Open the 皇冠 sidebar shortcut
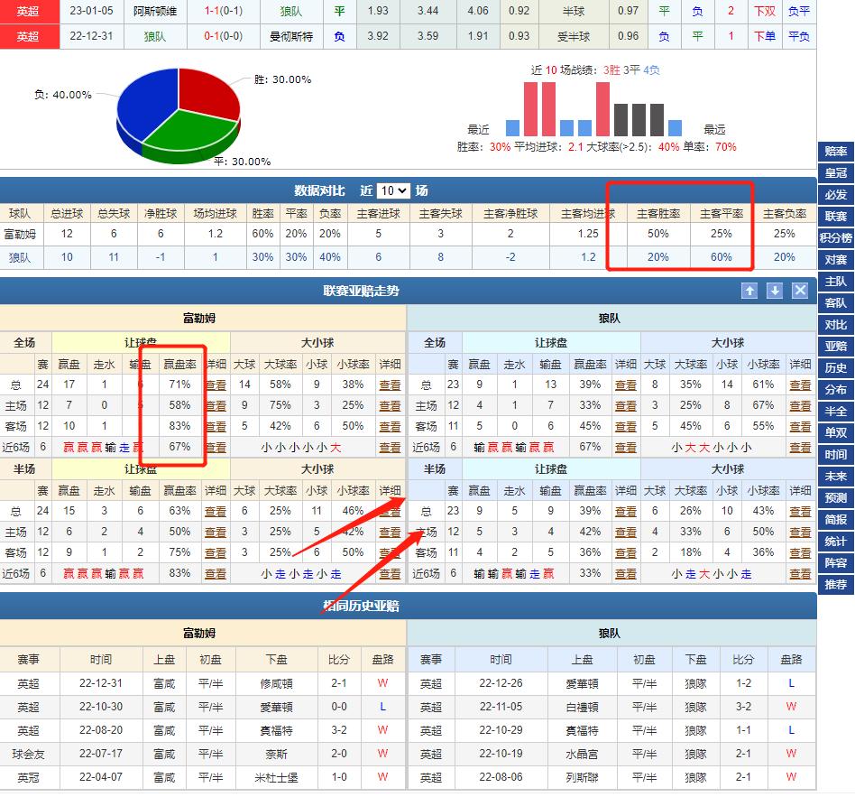The height and width of the screenshot is (797, 855). pyautogui.click(x=836, y=173)
